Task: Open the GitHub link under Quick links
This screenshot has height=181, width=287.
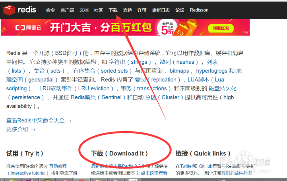Action: click(x=205, y=166)
